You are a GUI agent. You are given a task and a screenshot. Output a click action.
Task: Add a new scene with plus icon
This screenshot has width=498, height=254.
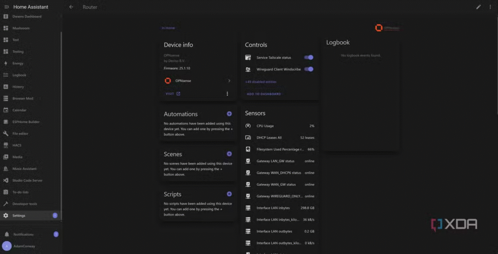[x=229, y=154]
